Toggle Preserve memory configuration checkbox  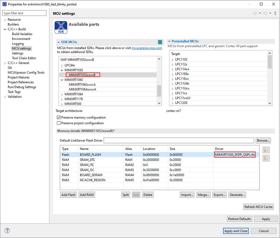click(x=59, y=117)
